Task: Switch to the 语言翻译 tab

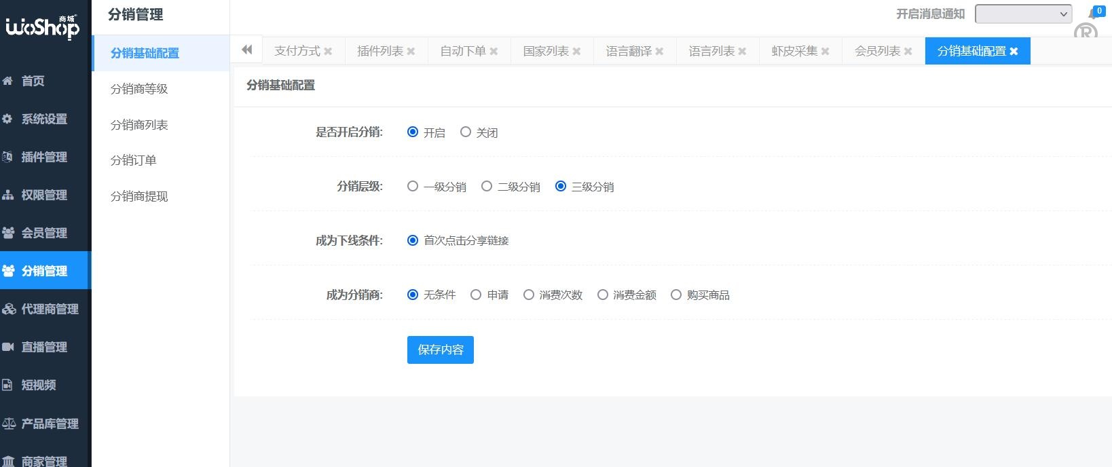Action: click(629, 51)
